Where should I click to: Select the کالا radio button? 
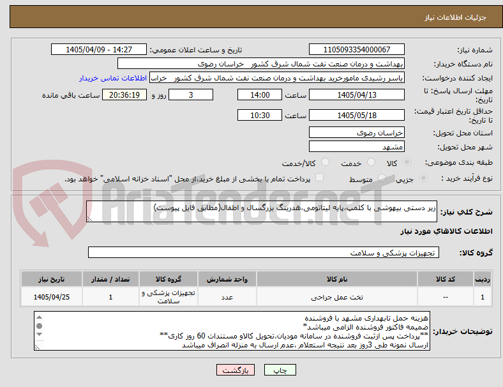[x=407, y=162]
